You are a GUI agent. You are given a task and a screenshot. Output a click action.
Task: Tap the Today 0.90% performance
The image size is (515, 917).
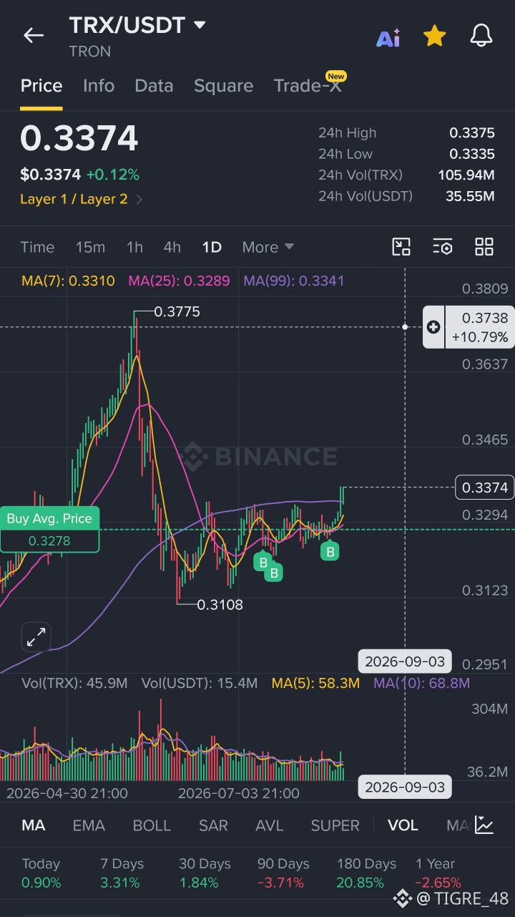coord(41,873)
